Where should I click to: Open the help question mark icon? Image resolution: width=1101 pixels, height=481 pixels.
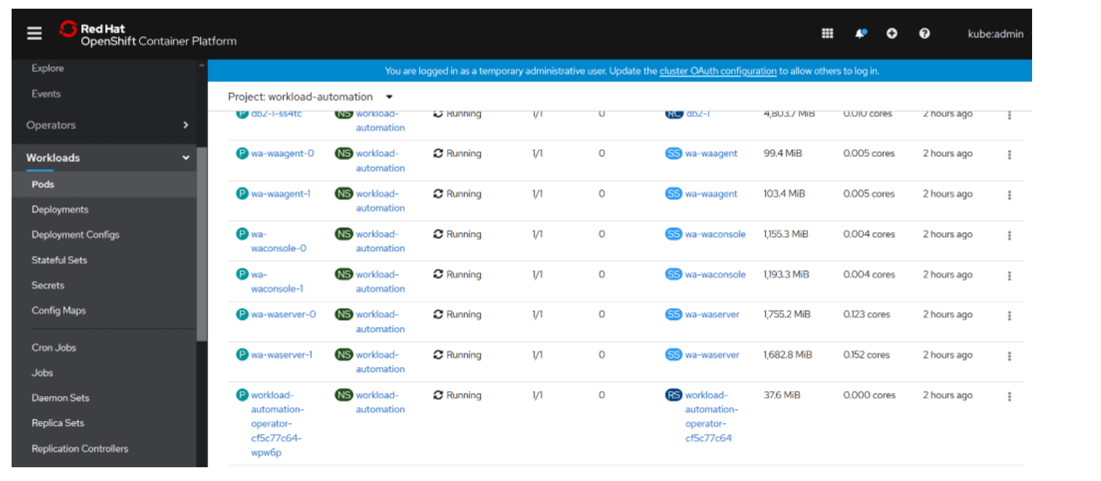click(x=924, y=33)
